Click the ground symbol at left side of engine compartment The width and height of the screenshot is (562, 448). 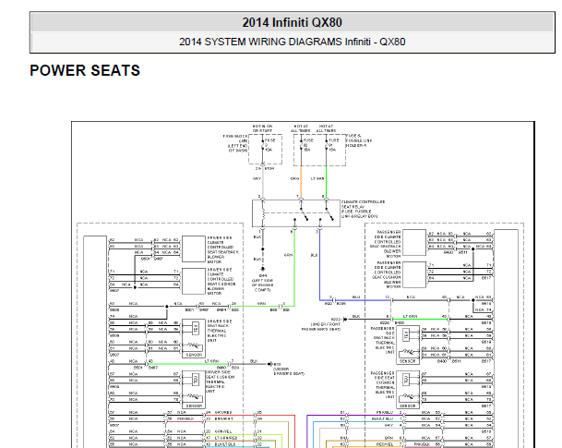tap(263, 269)
